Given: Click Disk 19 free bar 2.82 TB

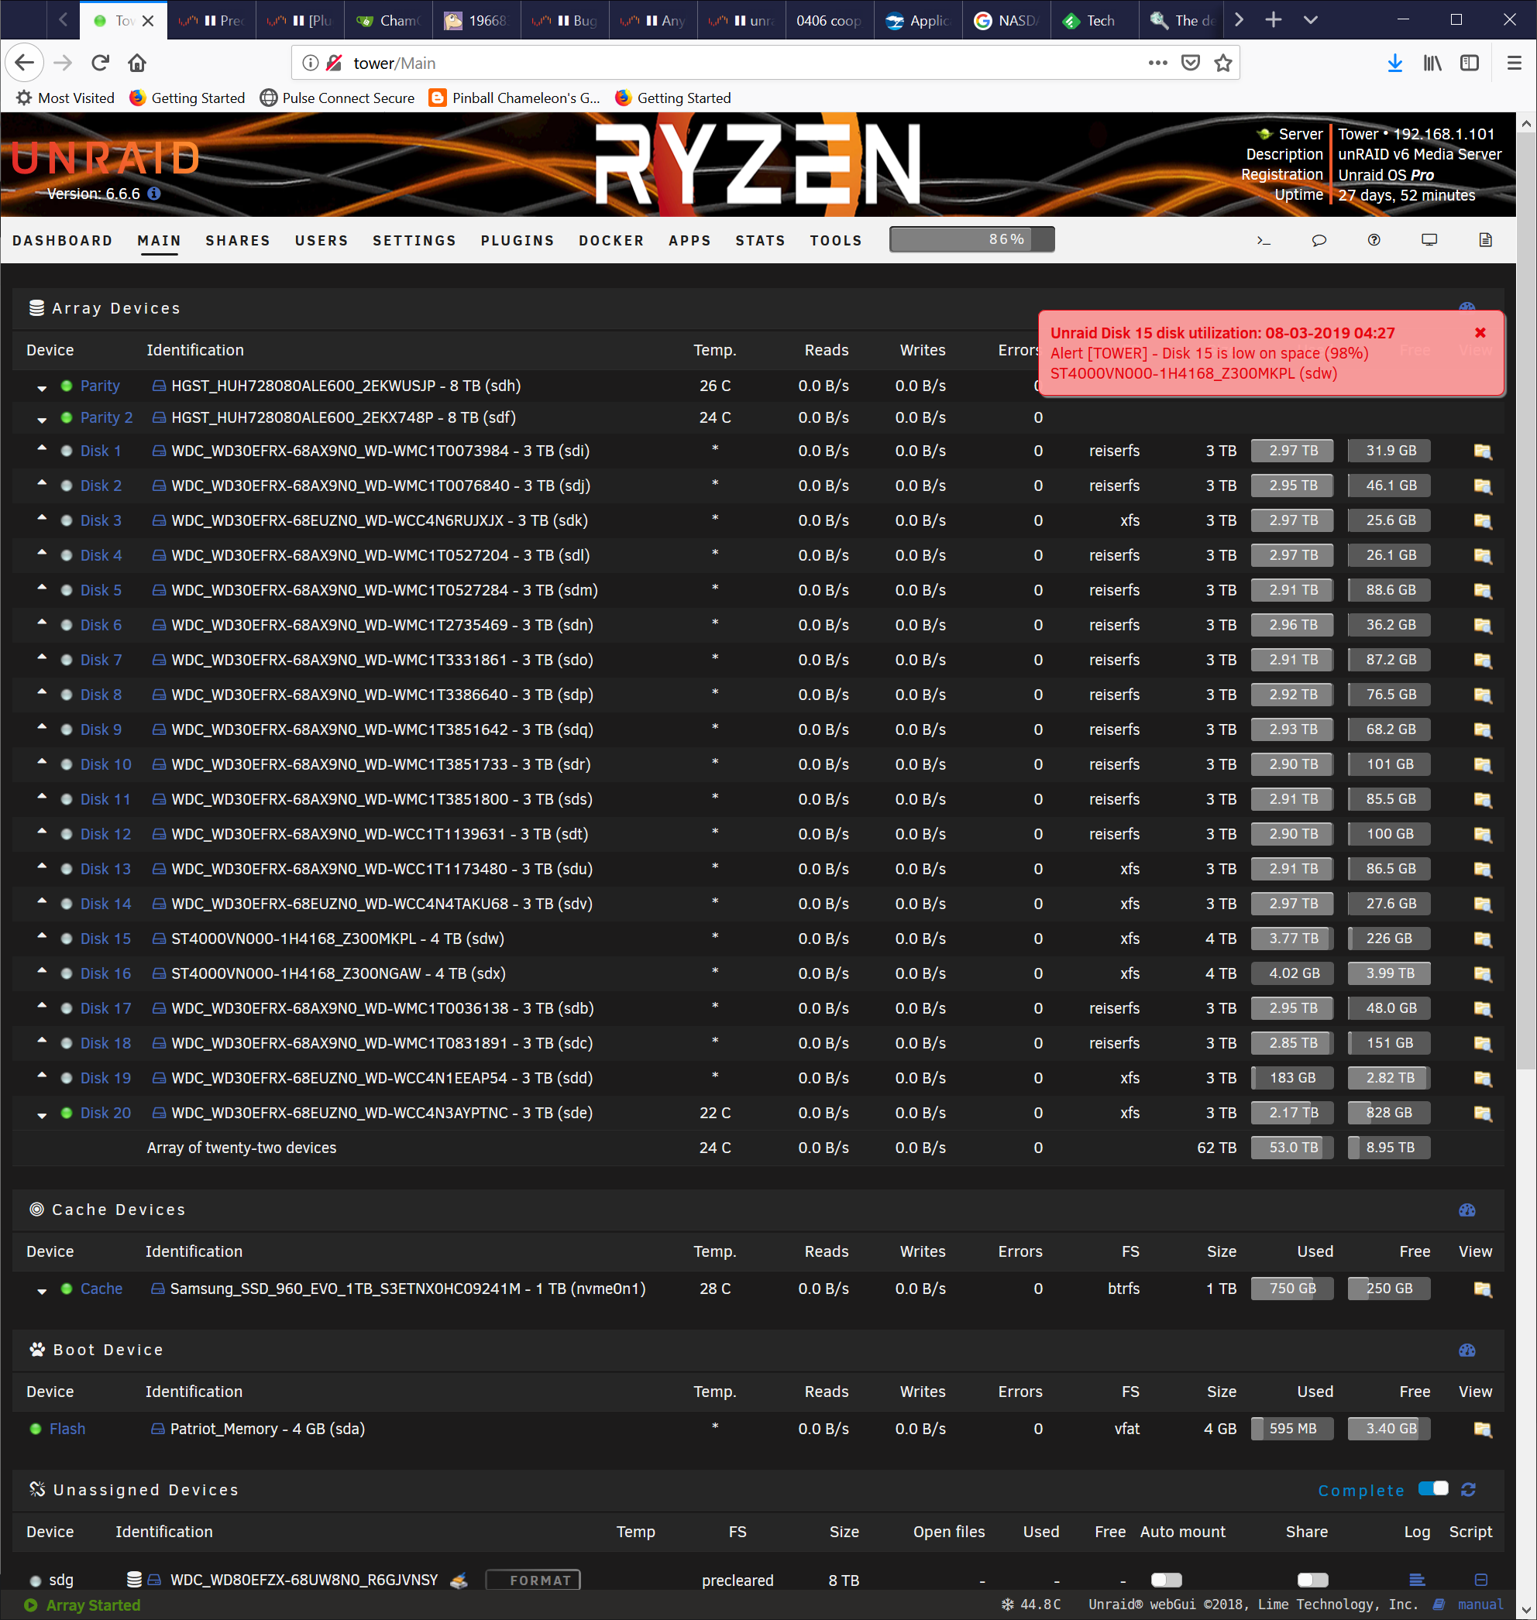Looking at the screenshot, I should (1389, 1078).
